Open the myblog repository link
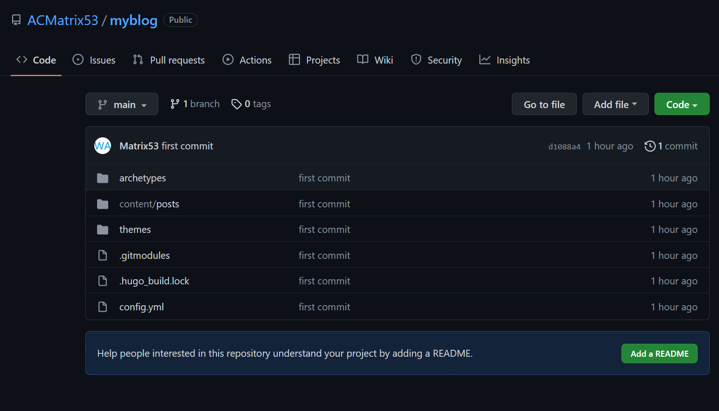719x411 pixels. [x=133, y=20]
